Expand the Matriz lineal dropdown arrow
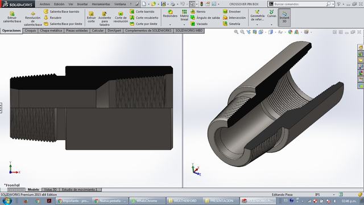The image size is (364, 205). 184,24
